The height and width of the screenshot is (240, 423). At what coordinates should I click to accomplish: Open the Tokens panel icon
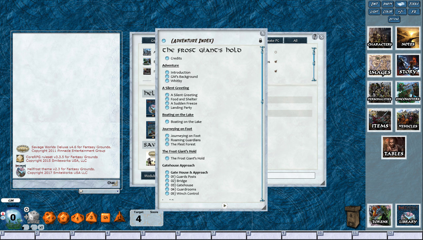379,216
